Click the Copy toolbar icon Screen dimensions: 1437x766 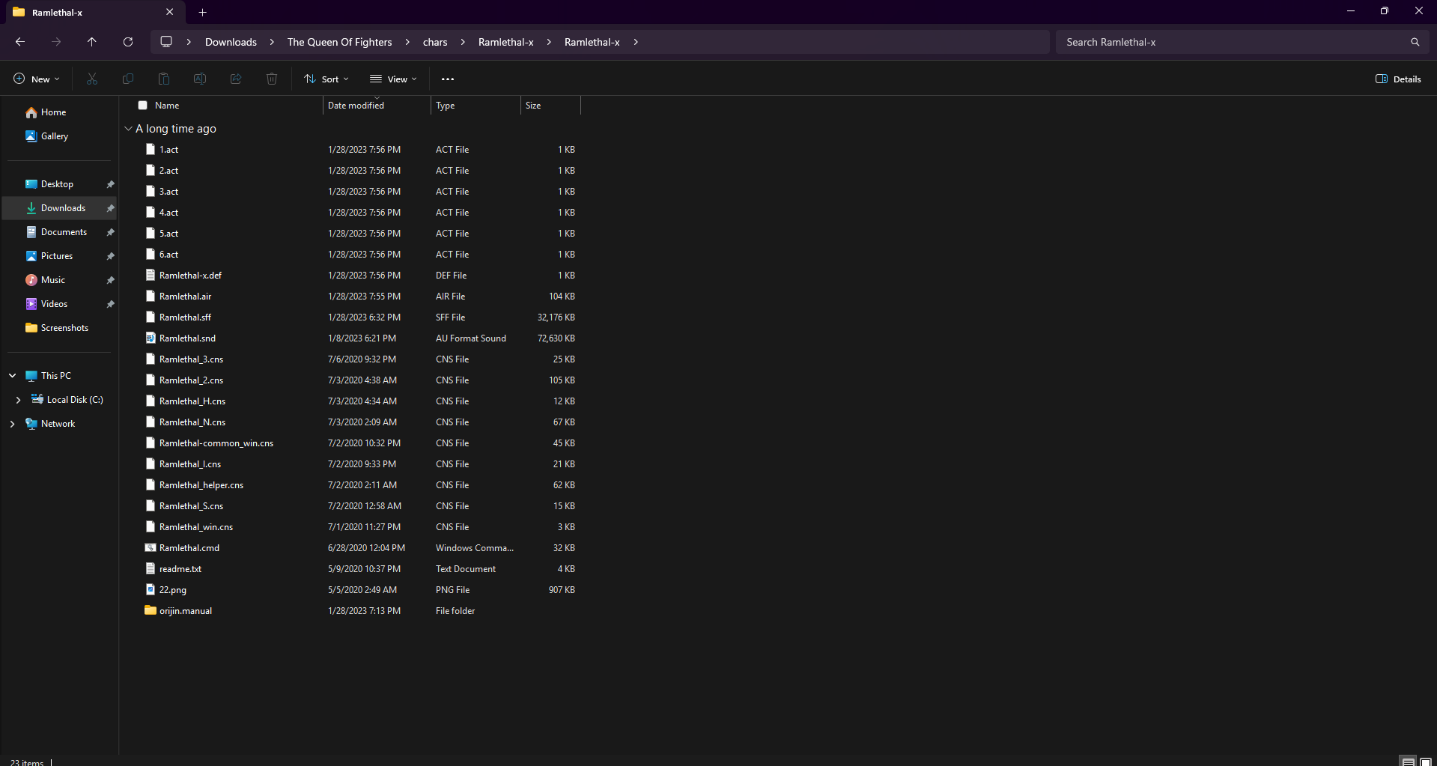click(x=128, y=79)
